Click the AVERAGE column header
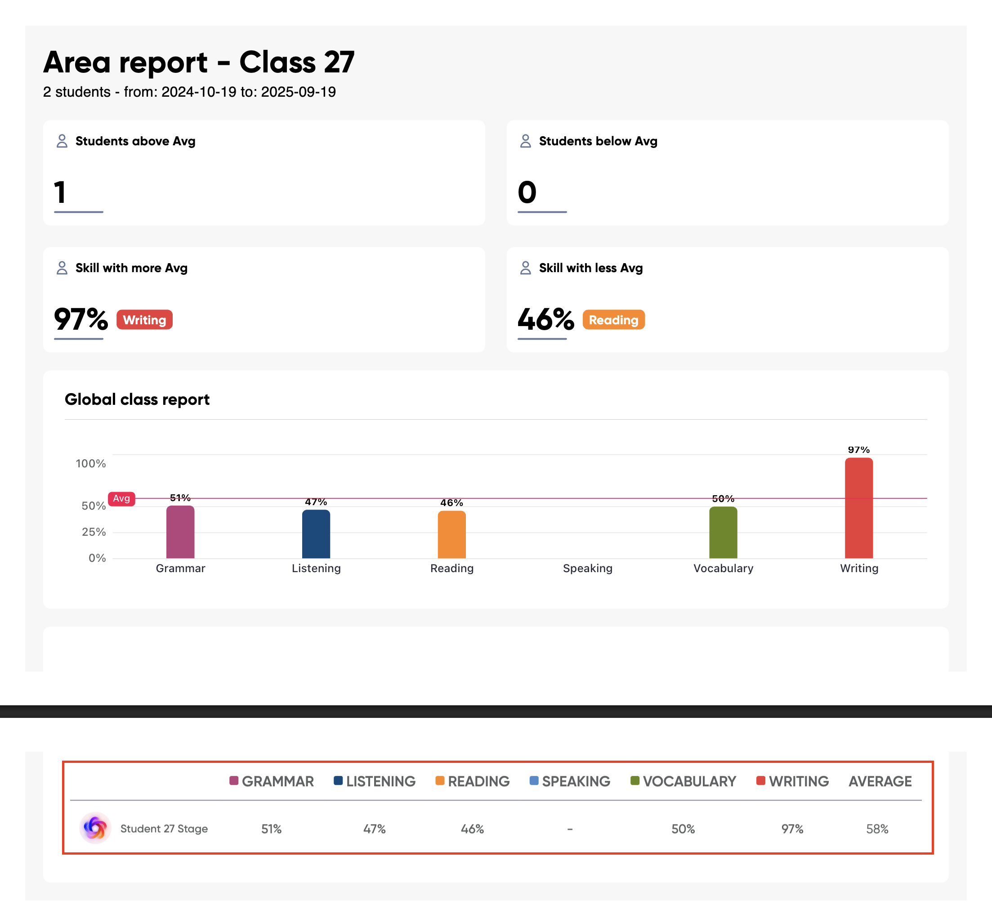Screen dimensions: 992x914 tap(880, 781)
